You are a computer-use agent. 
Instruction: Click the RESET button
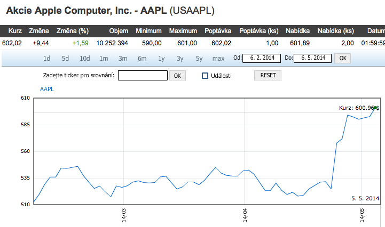click(x=268, y=76)
